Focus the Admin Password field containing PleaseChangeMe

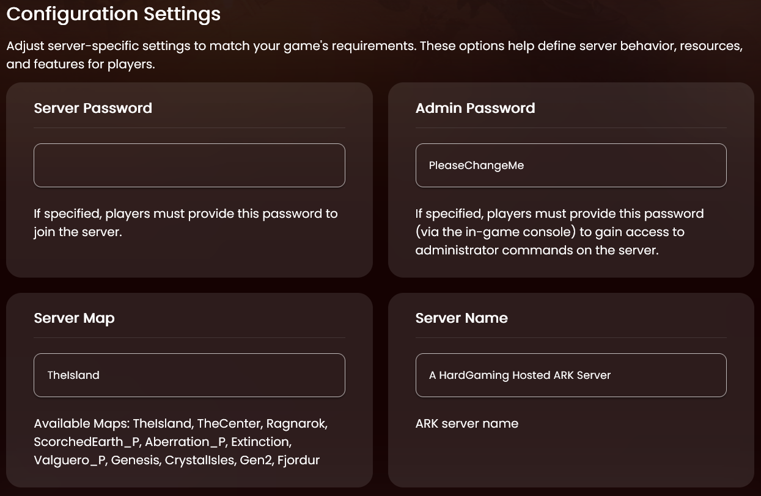[570, 165]
